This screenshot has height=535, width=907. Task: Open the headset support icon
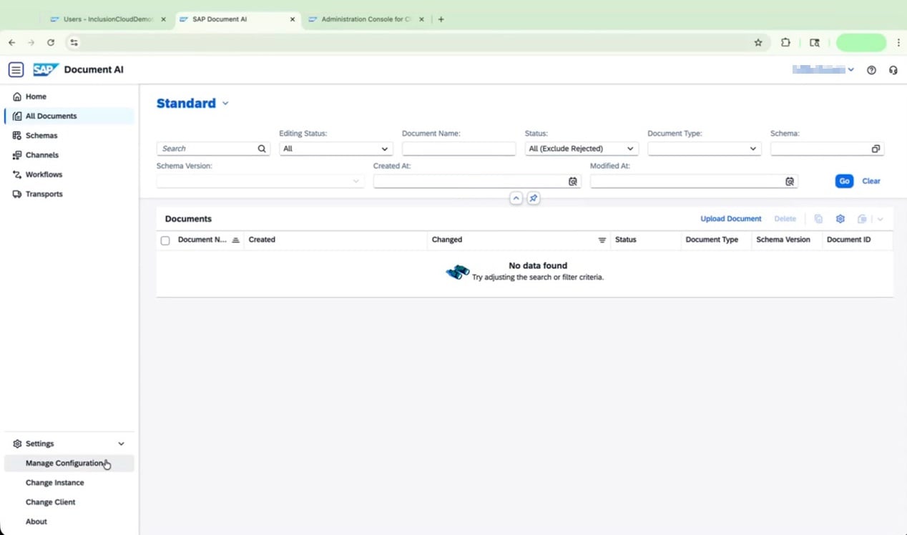(893, 70)
